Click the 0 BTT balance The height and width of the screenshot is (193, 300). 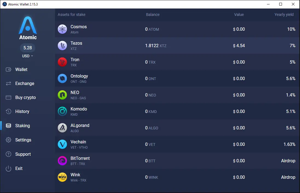[150, 161]
